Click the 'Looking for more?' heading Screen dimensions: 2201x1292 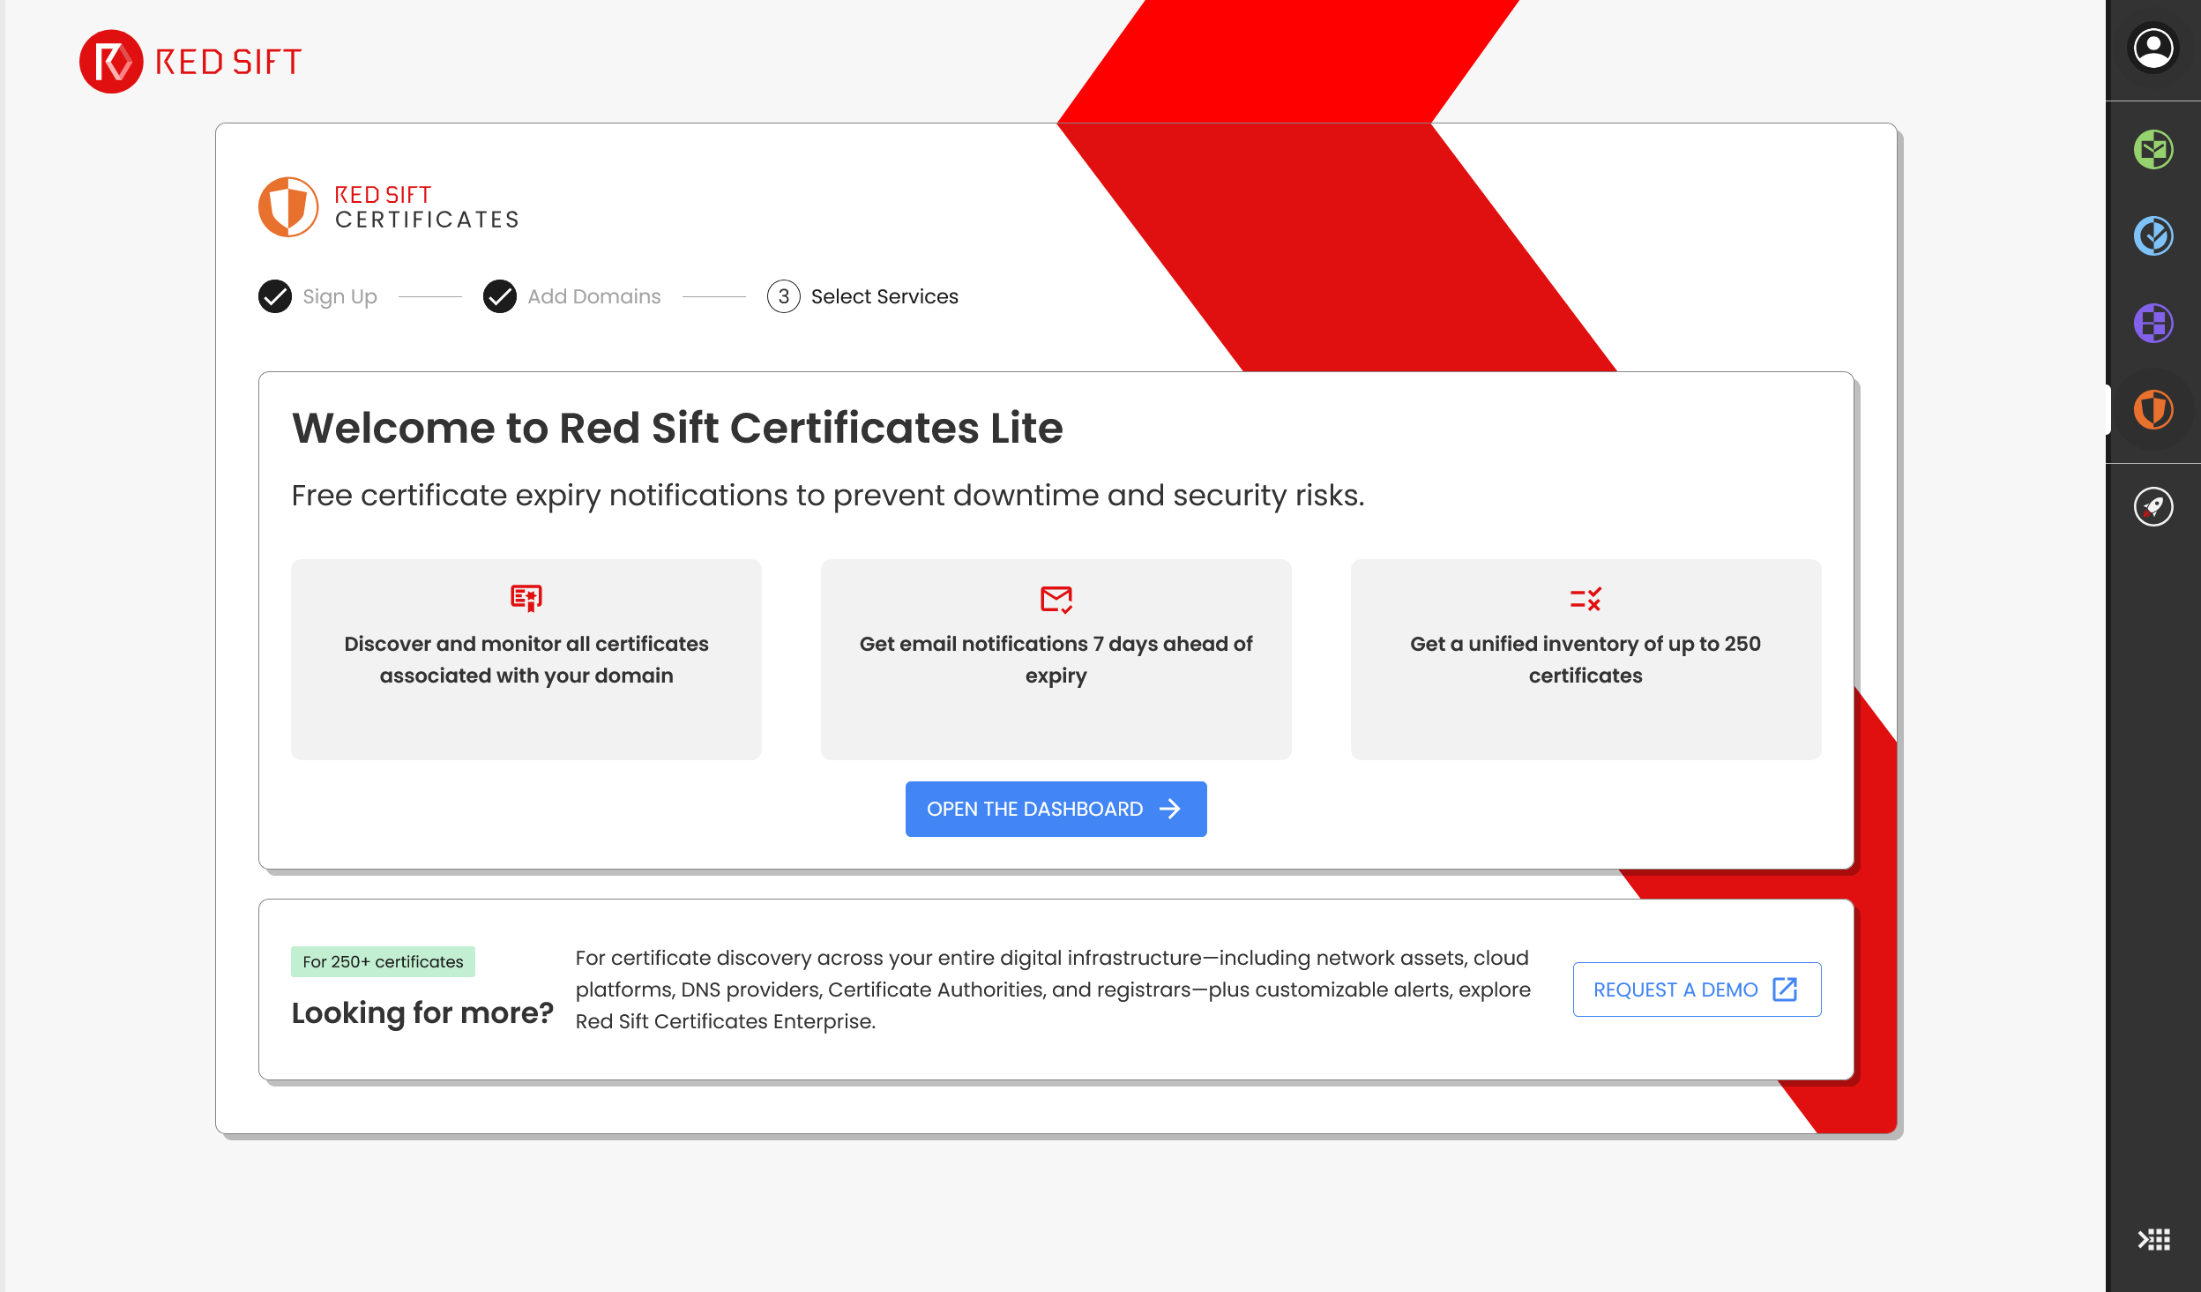[422, 1012]
